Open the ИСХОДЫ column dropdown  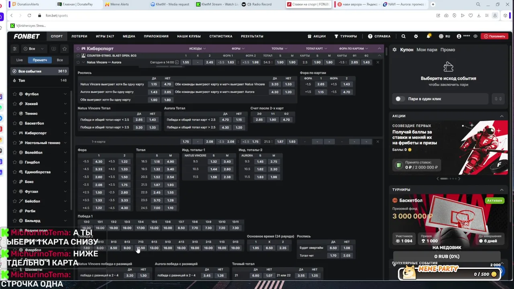[x=197, y=49]
